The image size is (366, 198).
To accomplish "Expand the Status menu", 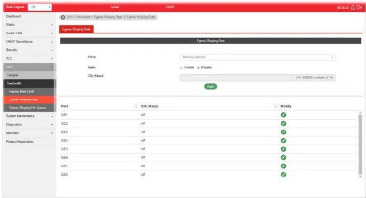I will [29, 25].
